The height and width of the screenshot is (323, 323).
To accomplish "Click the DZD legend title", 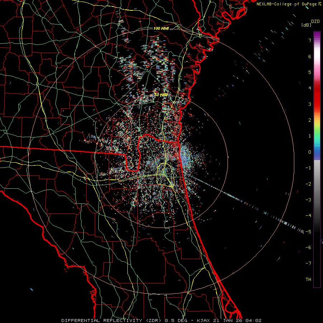I will (315, 22).
